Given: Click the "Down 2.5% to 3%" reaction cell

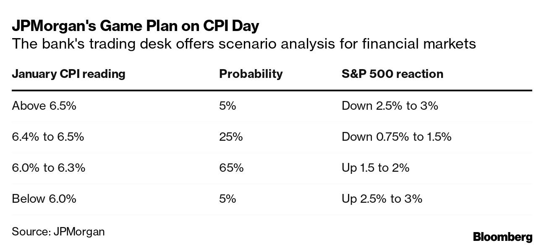Looking at the screenshot, I should [x=390, y=106].
